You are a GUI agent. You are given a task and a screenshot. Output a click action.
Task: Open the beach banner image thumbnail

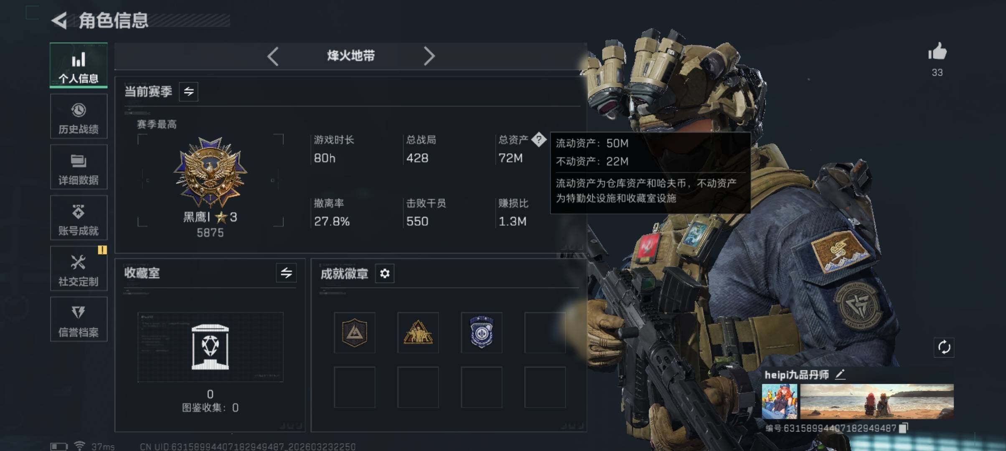(877, 401)
